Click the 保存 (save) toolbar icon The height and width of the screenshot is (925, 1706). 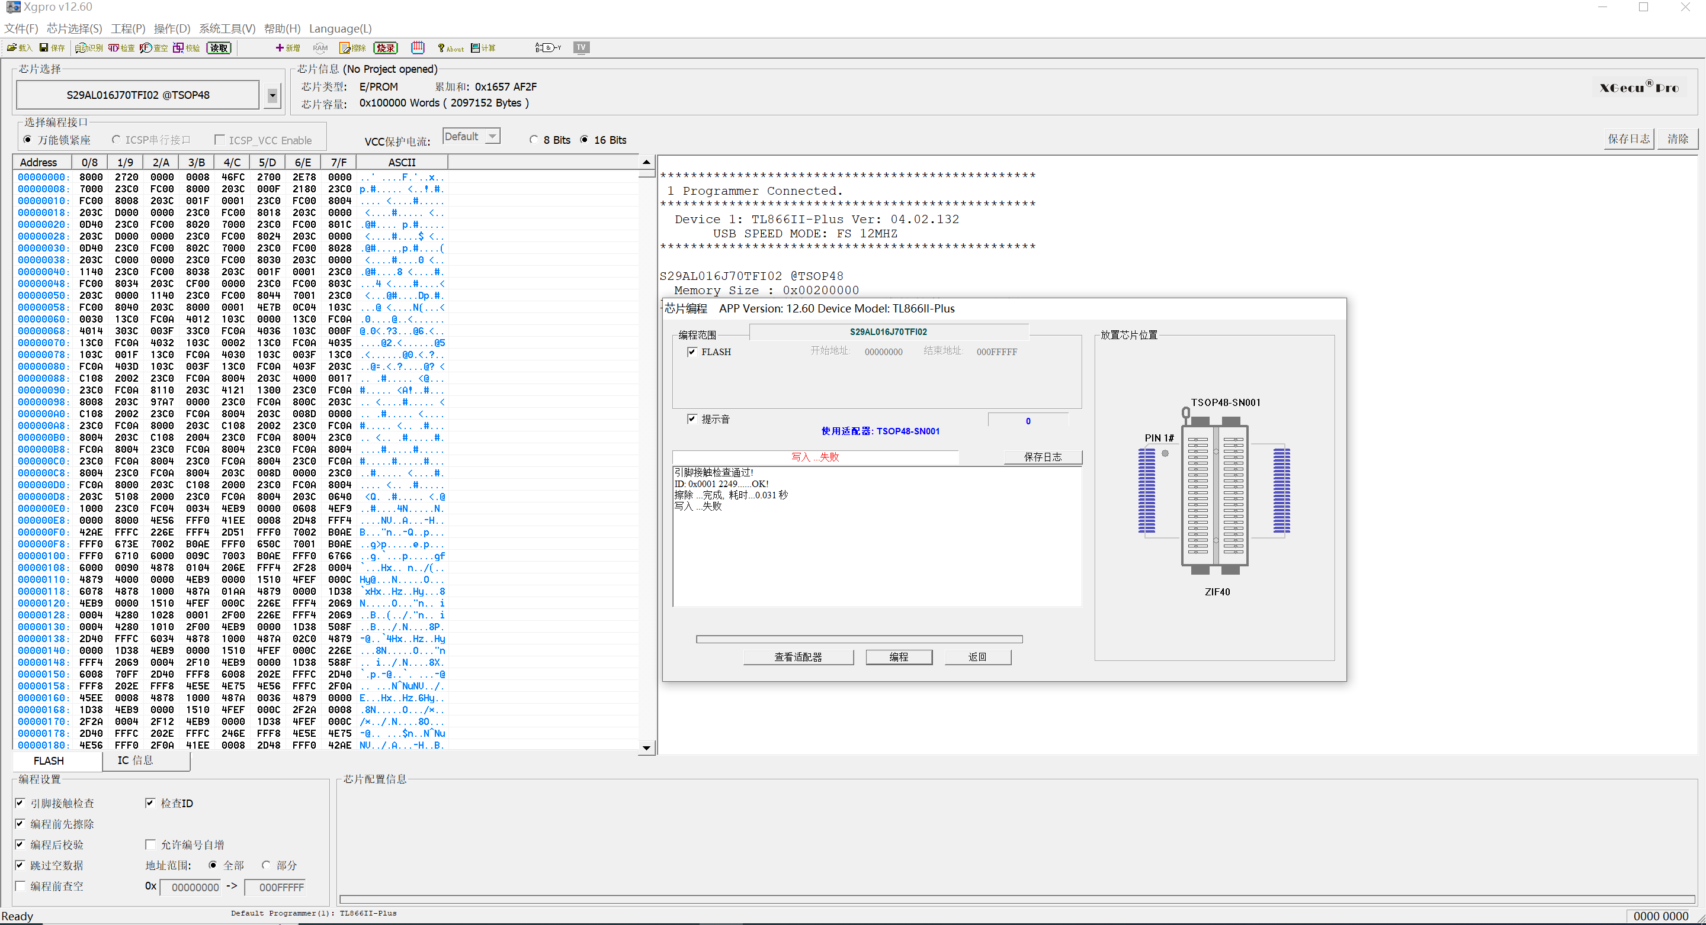click(x=52, y=47)
